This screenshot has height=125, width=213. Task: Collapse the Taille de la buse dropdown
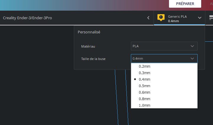(192, 59)
